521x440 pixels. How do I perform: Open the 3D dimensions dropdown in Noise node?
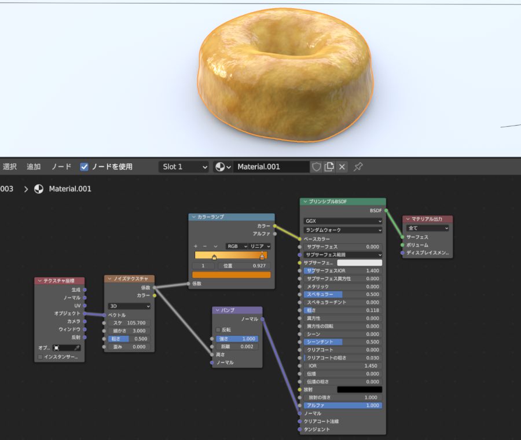click(x=129, y=306)
